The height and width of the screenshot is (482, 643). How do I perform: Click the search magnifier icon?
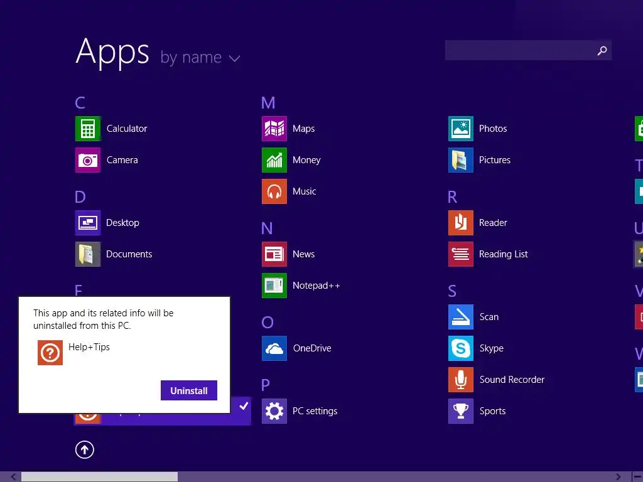coord(602,50)
